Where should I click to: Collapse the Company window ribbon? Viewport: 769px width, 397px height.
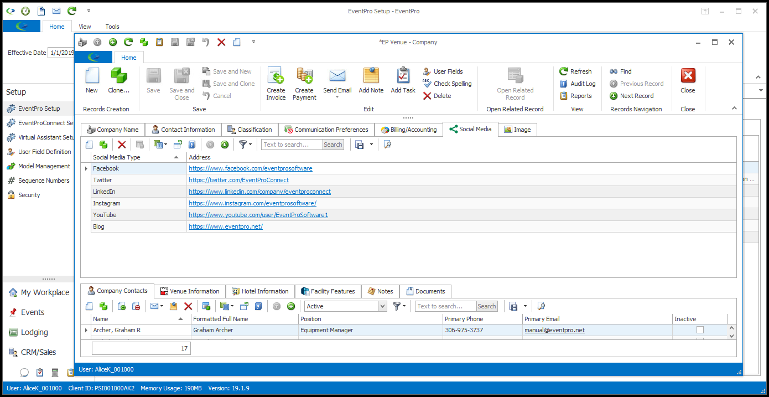(734, 109)
